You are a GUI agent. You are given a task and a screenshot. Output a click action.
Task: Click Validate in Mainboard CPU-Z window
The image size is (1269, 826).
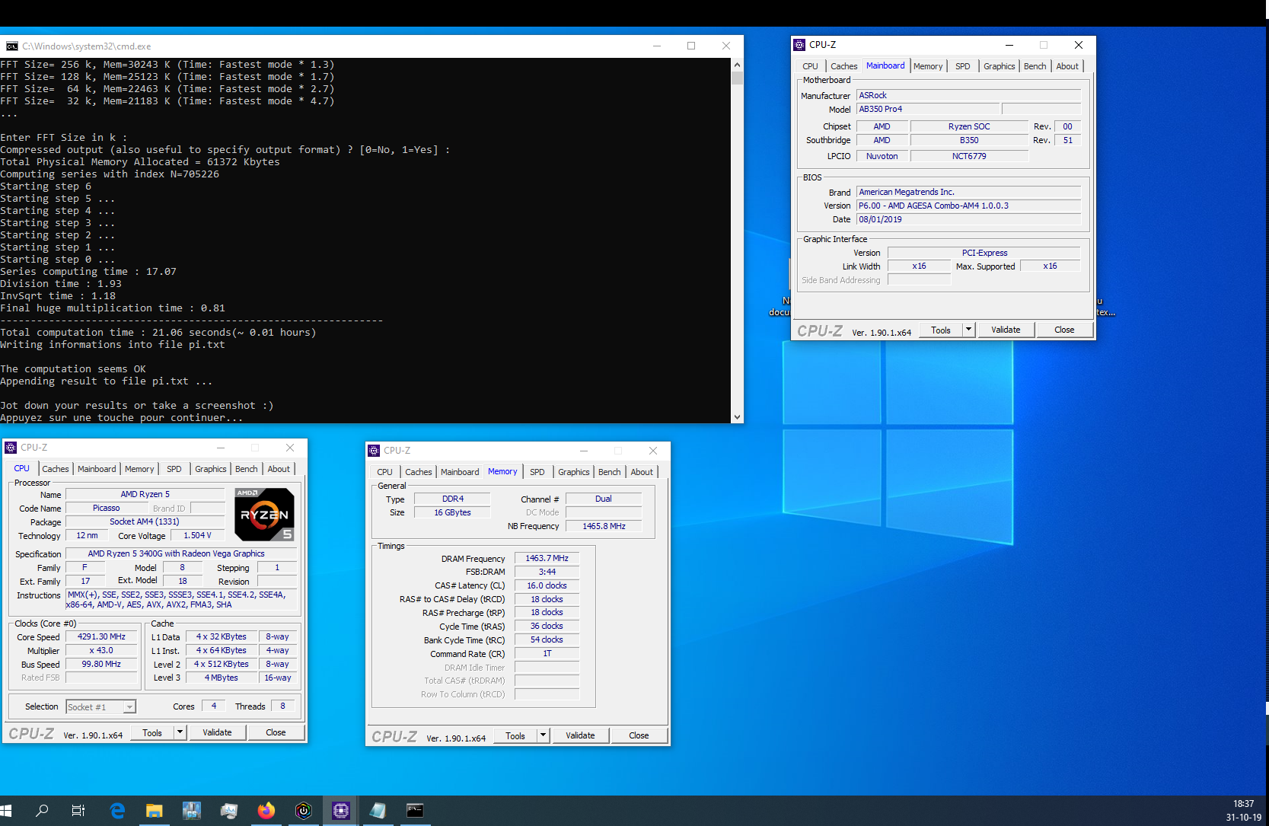1006,330
